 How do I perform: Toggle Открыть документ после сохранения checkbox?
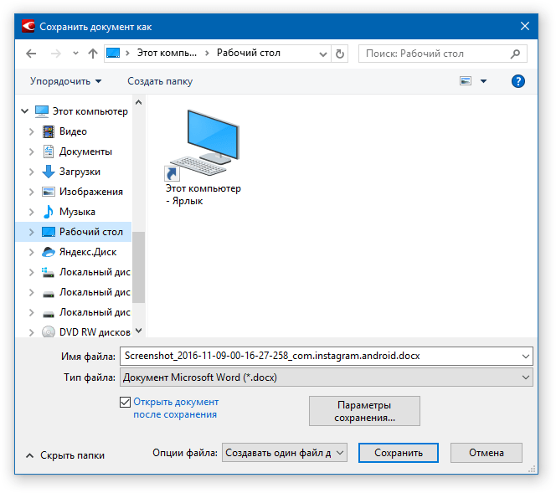tap(125, 403)
